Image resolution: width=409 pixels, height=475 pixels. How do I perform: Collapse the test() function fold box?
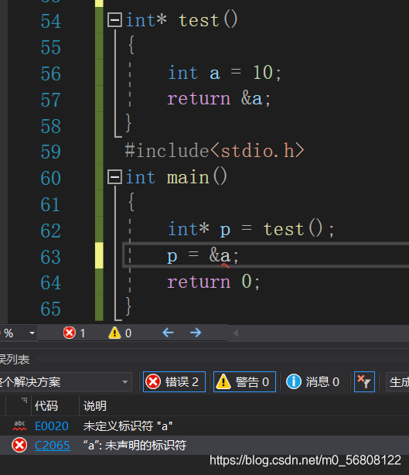point(114,19)
